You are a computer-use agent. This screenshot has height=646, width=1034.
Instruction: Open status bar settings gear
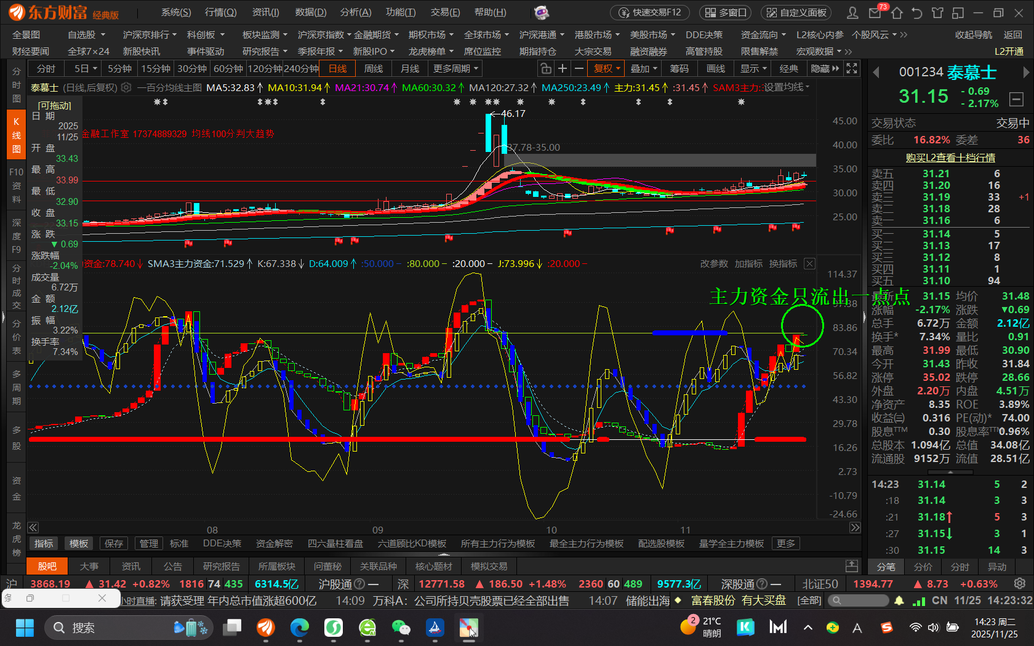[1020, 583]
